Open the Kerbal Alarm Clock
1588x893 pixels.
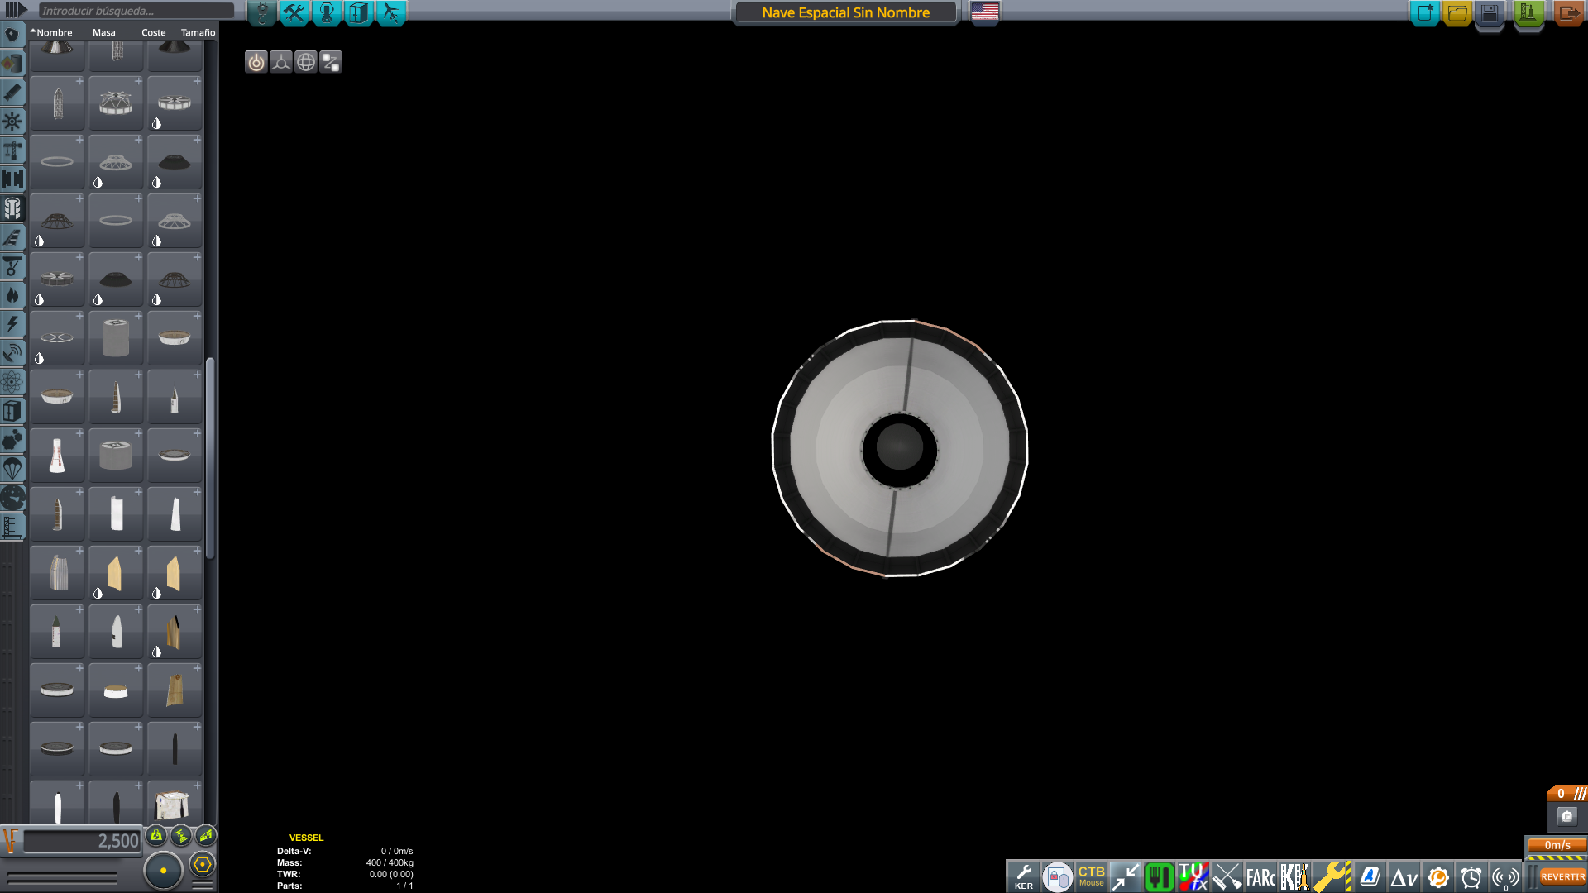coord(1470,876)
